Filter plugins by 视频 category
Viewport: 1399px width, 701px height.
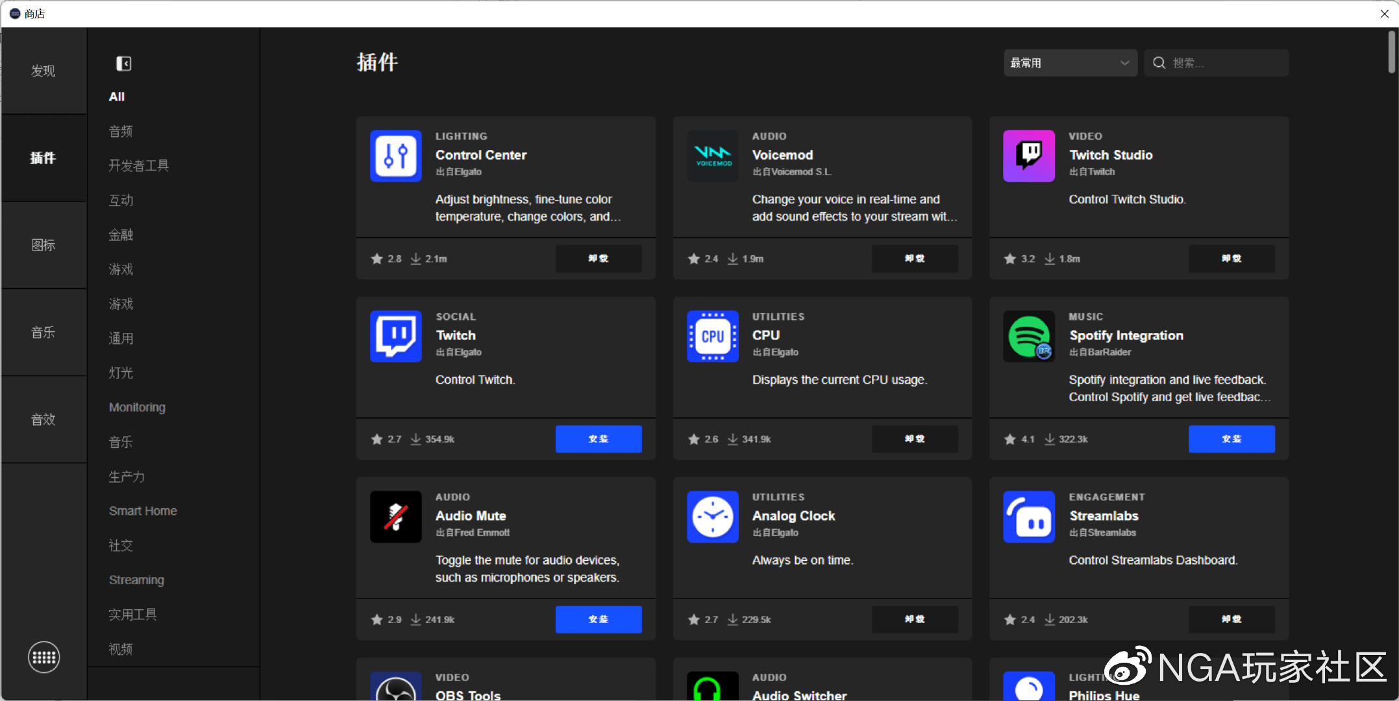121,649
